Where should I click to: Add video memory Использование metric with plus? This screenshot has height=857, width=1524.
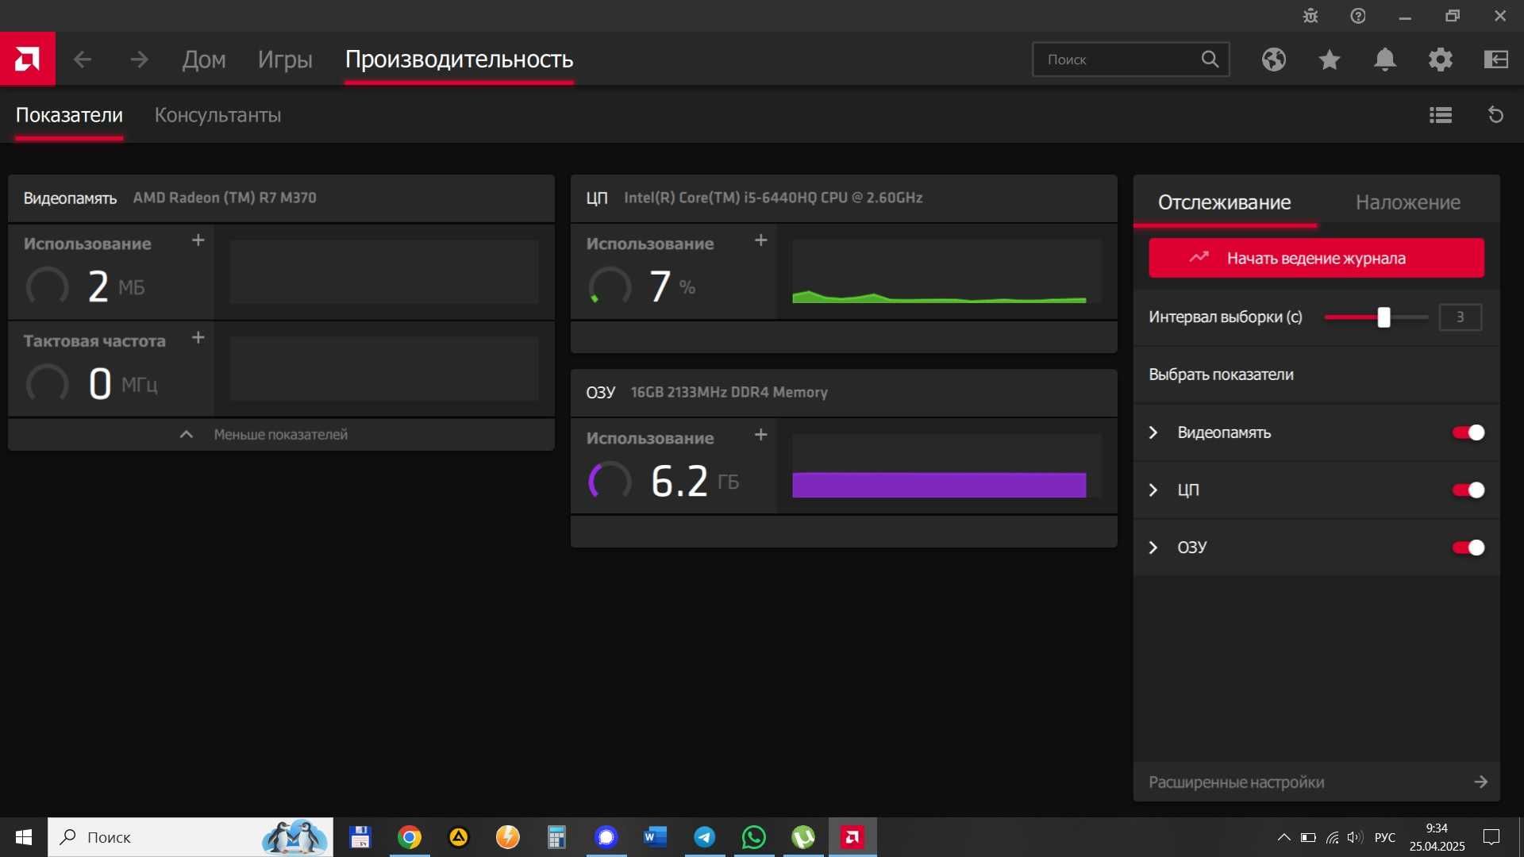pos(198,240)
